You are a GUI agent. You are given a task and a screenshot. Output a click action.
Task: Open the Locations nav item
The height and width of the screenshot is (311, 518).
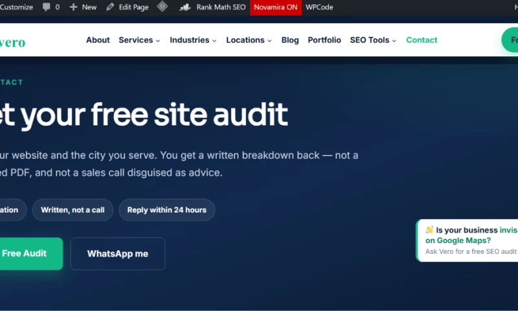coord(245,40)
